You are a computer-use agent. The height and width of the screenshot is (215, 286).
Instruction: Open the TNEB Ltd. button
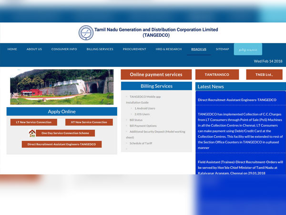point(264,75)
